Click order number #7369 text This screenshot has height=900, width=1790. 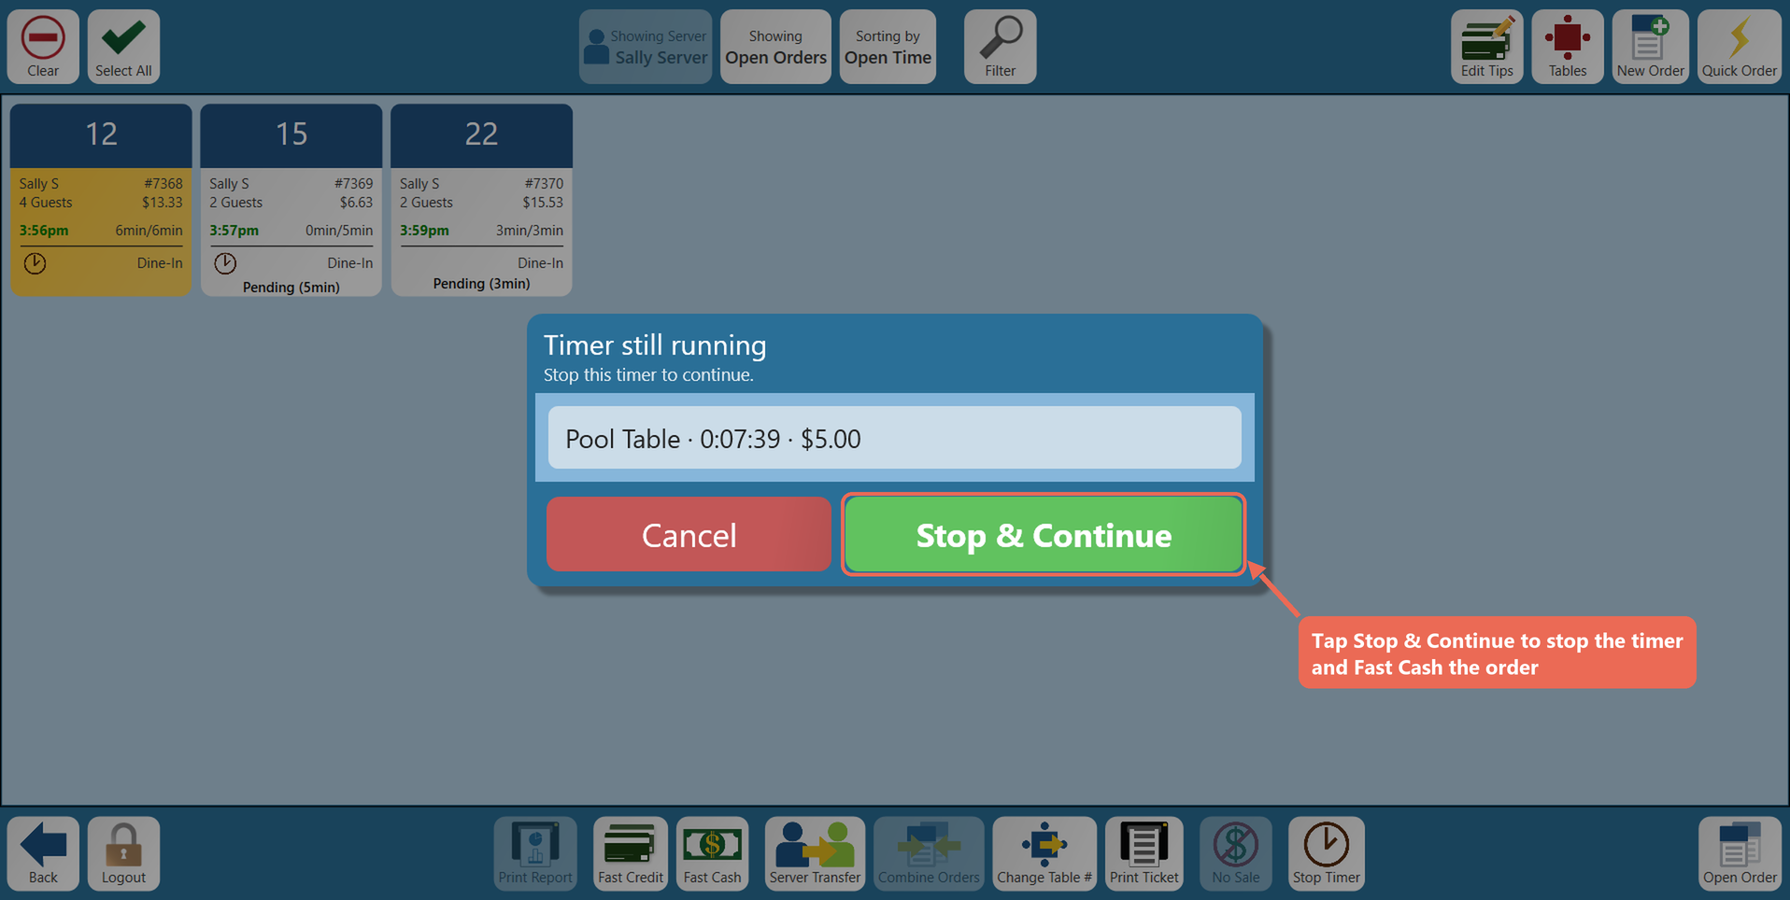[x=353, y=184]
